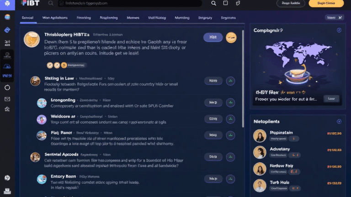Click the magnifier icon left of search field
Image resolution: width=351 pixels, height=197 pixels.
coord(51,3)
